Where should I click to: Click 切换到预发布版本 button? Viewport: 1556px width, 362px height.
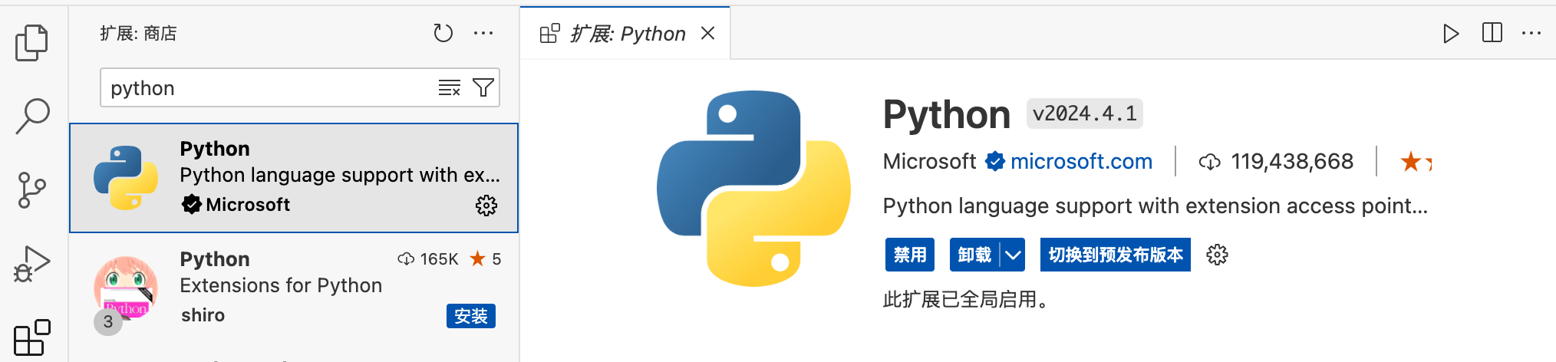(x=1116, y=255)
